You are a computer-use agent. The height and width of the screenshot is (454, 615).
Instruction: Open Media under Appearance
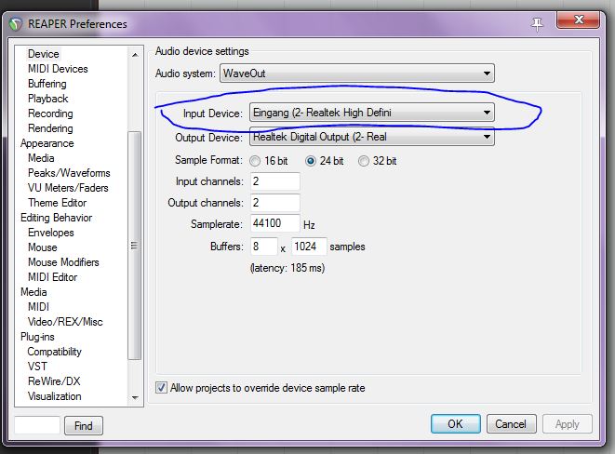click(41, 158)
